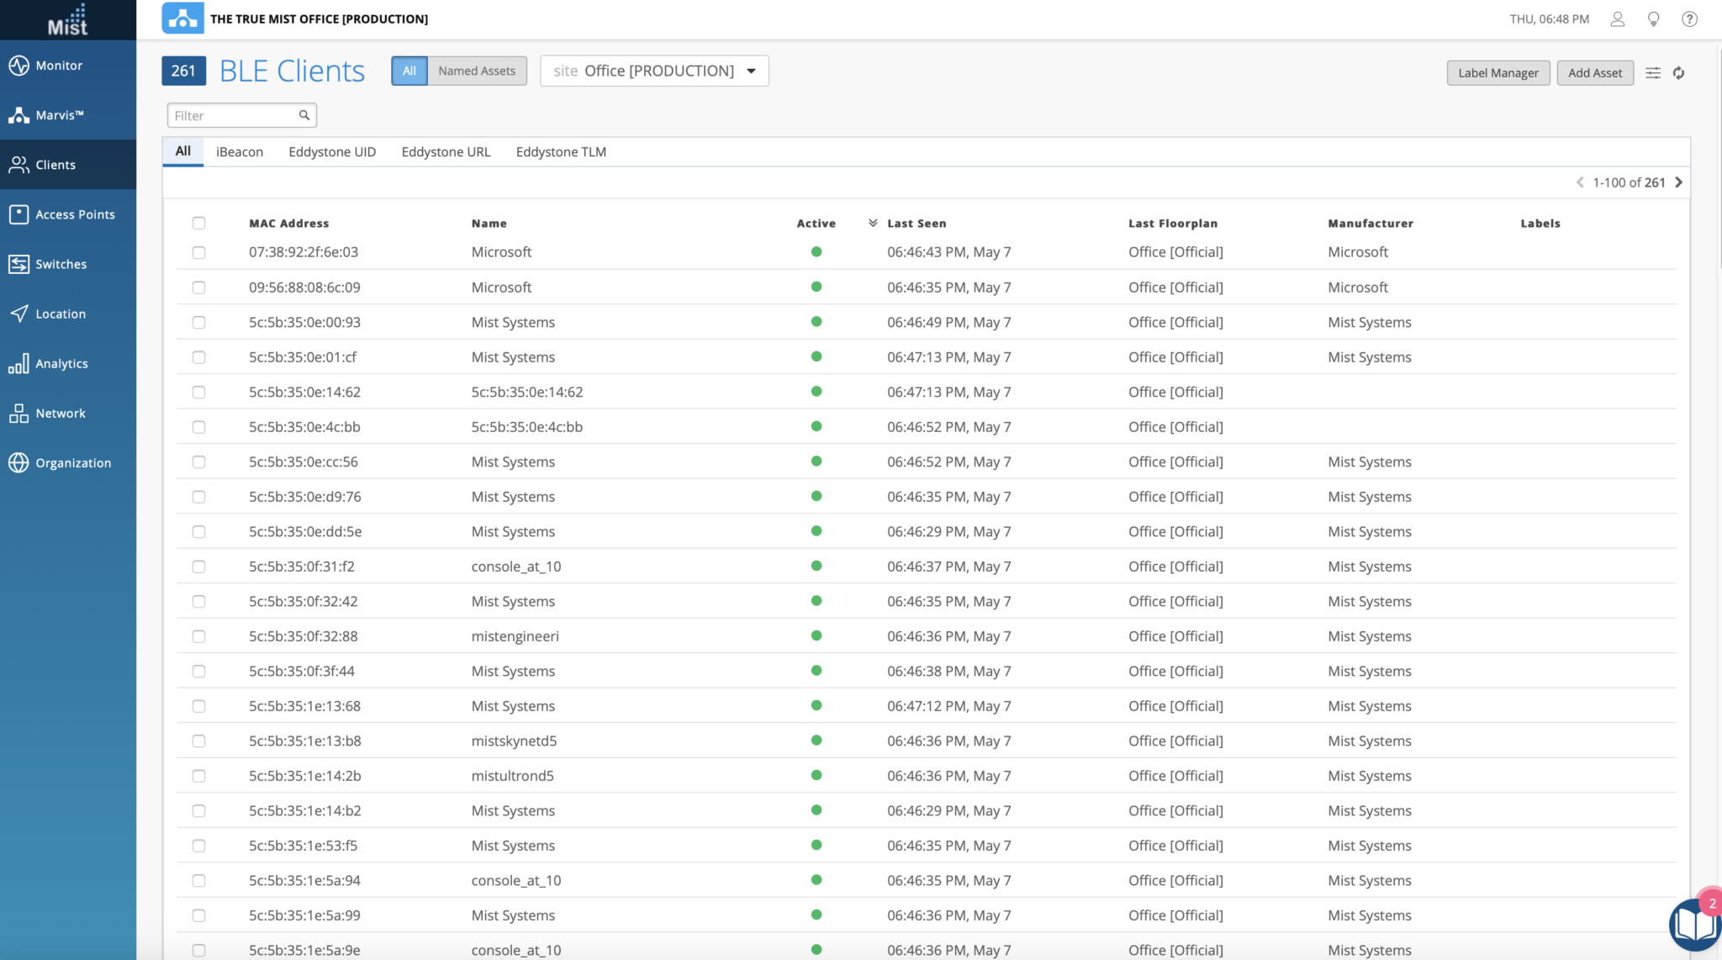The image size is (1722, 960).
Task: Click the Add Asset button
Action: pos(1593,72)
